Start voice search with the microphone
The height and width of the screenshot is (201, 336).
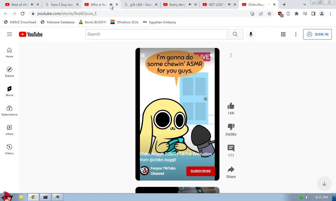click(x=251, y=34)
